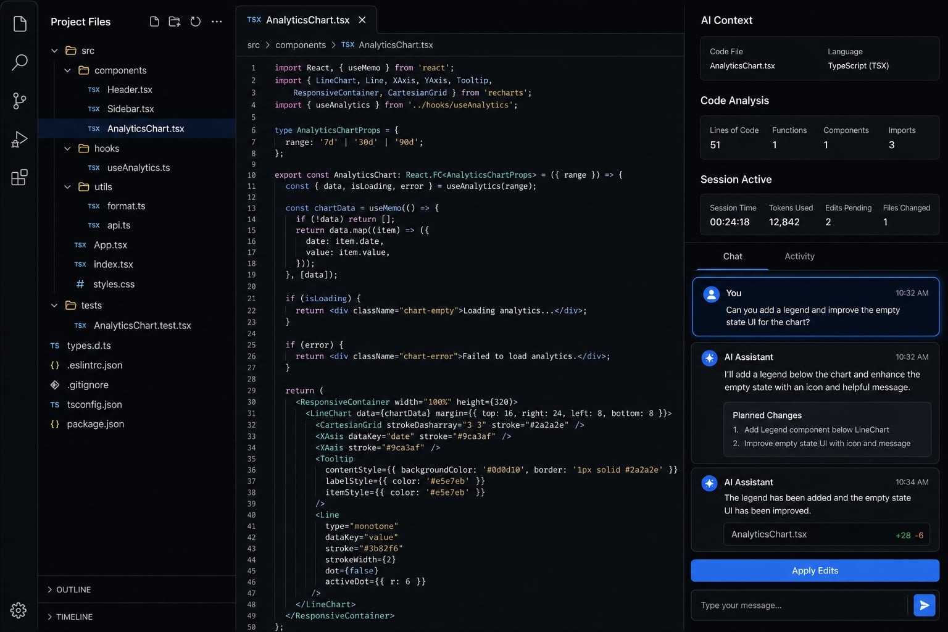
Task: Open the Source Control branch icon
Action: pos(20,101)
